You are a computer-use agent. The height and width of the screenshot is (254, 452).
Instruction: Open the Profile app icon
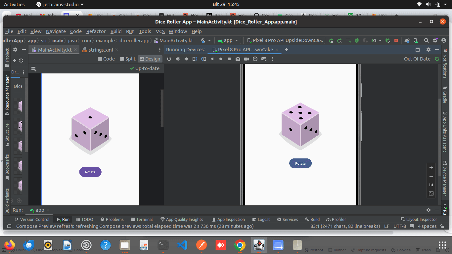[x=374, y=40]
